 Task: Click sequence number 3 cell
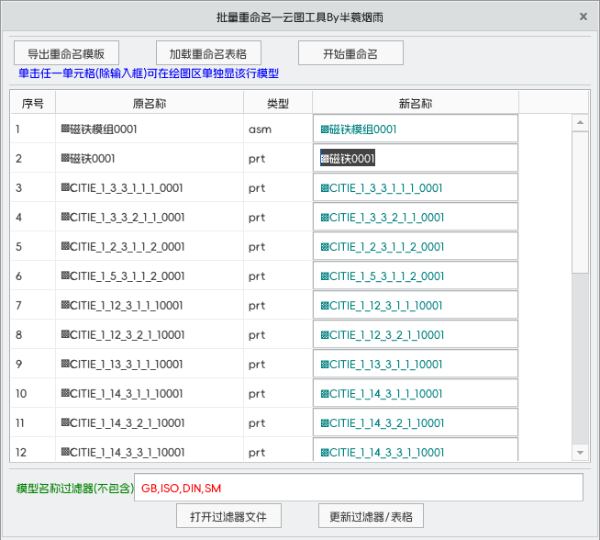[x=33, y=187]
